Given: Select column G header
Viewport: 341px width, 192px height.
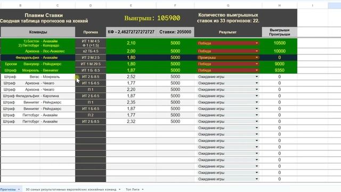Looking at the screenshot, I should click(228, 5).
